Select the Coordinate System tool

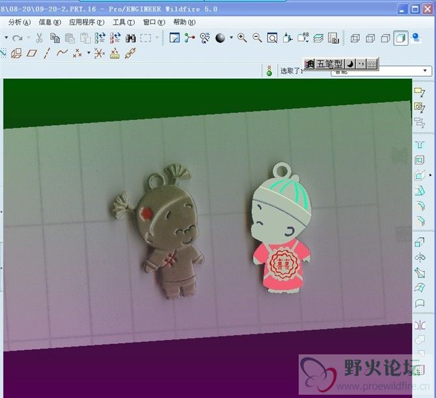coord(99,53)
